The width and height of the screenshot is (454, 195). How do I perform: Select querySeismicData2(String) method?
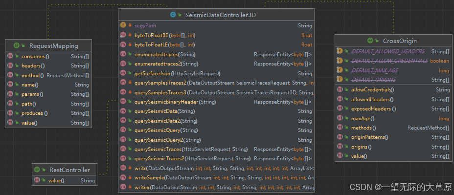click(216, 121)
